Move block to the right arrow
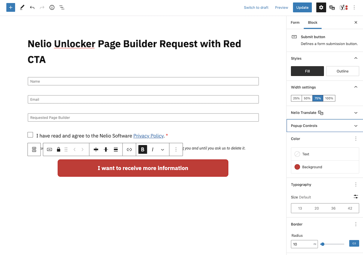Image resolution: width=363 pixels, height=255 pixels. click(x=83, y=149)
